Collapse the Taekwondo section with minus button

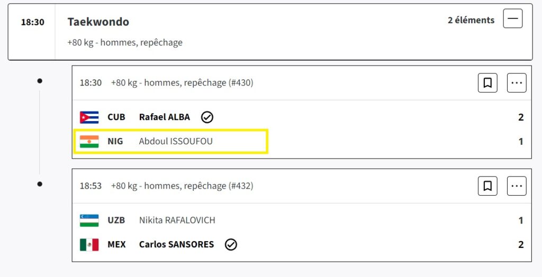pos(512,19)
